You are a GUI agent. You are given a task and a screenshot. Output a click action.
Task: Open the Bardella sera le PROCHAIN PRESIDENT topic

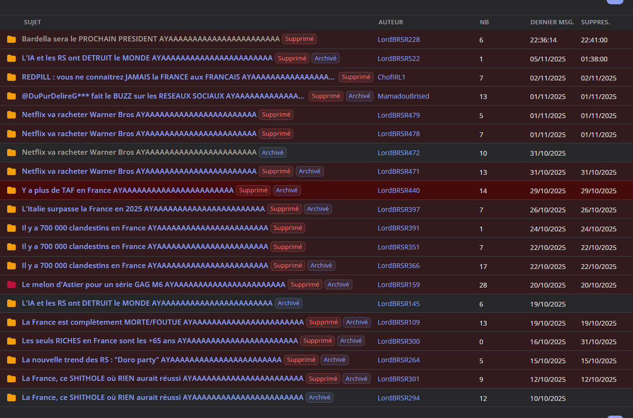click(151, 39)
